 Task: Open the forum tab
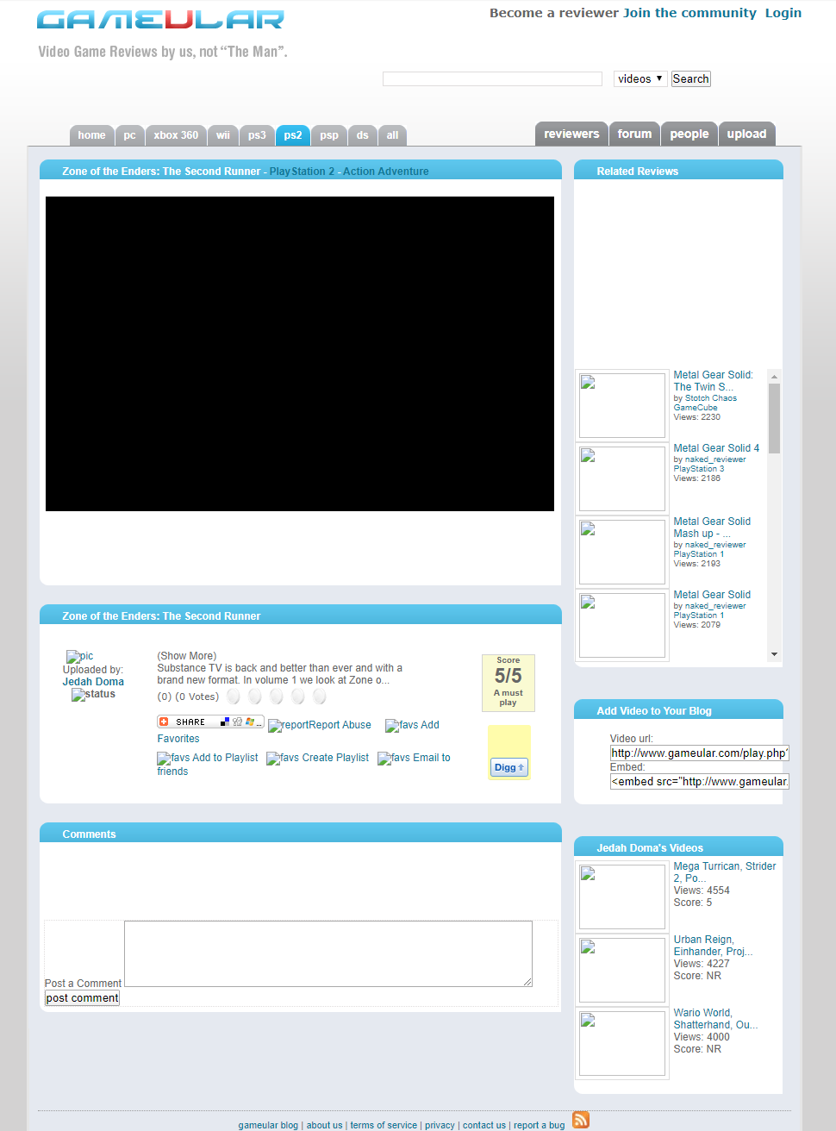tap(634, 134)
